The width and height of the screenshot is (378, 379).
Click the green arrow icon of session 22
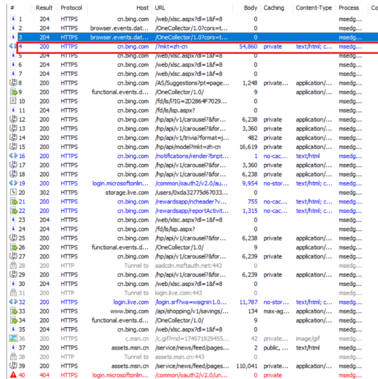14,211
